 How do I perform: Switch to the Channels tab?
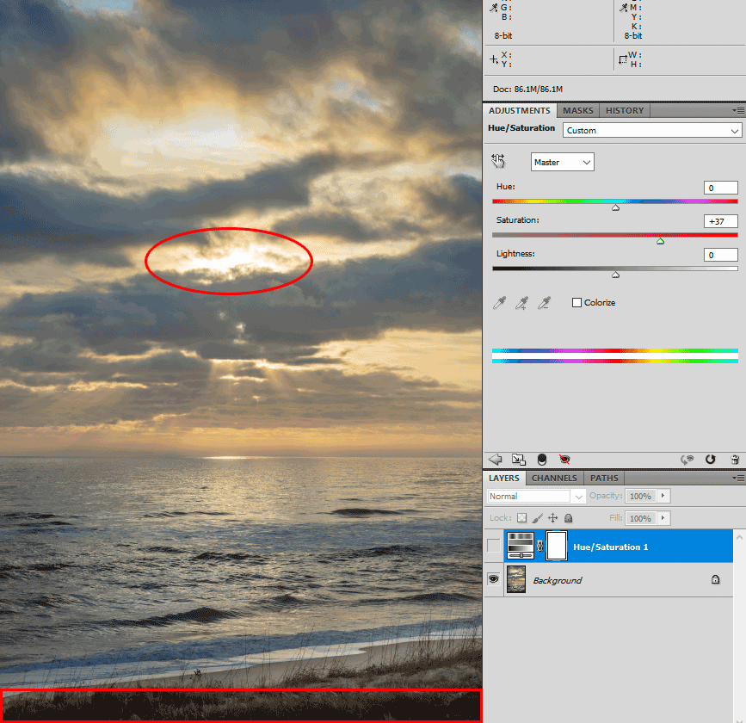pos(554,478)
